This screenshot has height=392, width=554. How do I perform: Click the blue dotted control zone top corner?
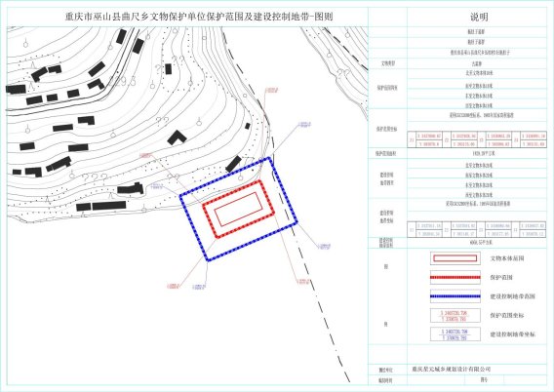tap(269, 158)
